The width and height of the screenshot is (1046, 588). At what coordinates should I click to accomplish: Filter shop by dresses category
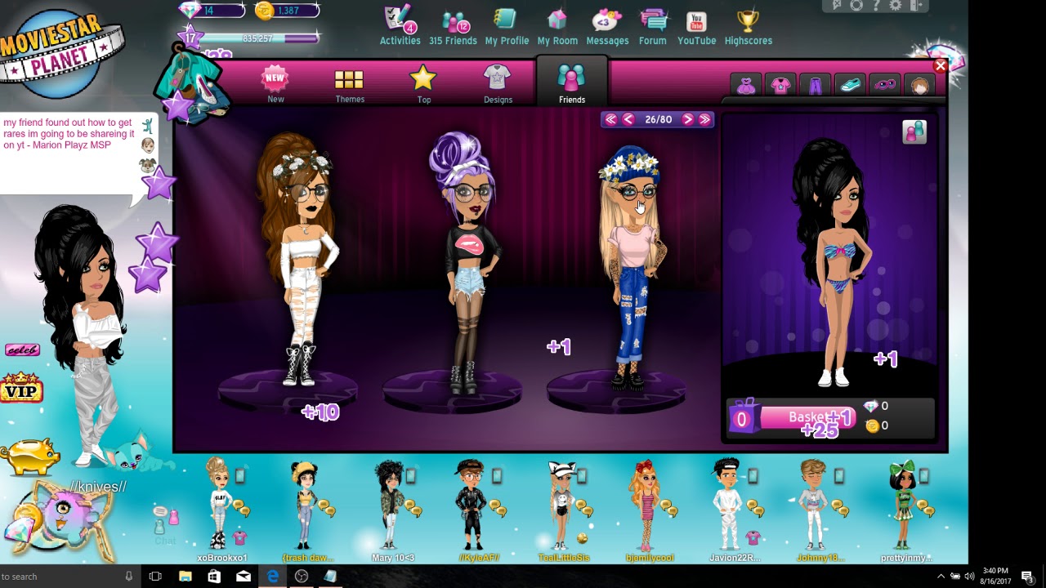coord(746,85)
